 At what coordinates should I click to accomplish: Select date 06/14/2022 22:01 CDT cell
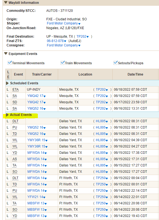click(130, 197)
